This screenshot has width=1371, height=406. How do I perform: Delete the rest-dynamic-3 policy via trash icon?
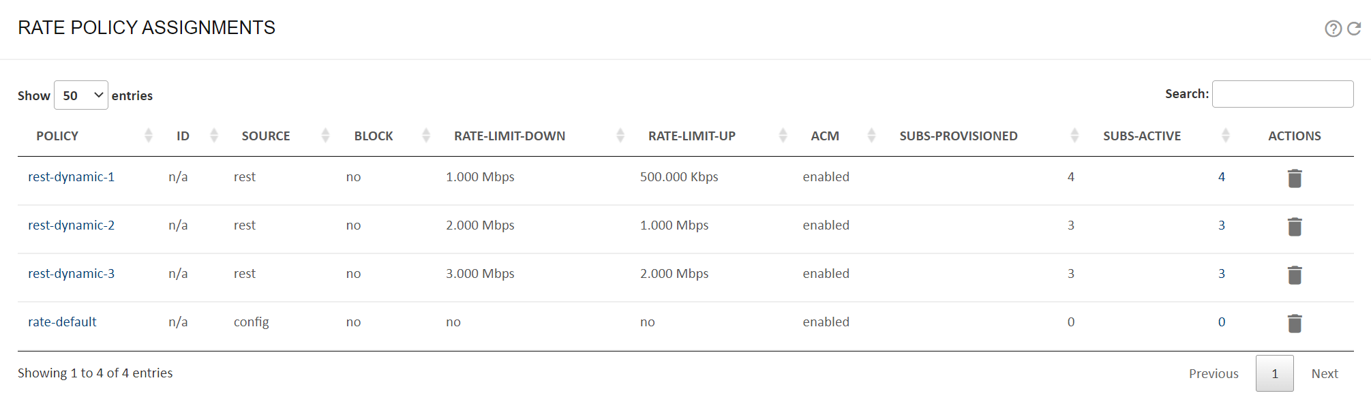tap(1295, 275)
